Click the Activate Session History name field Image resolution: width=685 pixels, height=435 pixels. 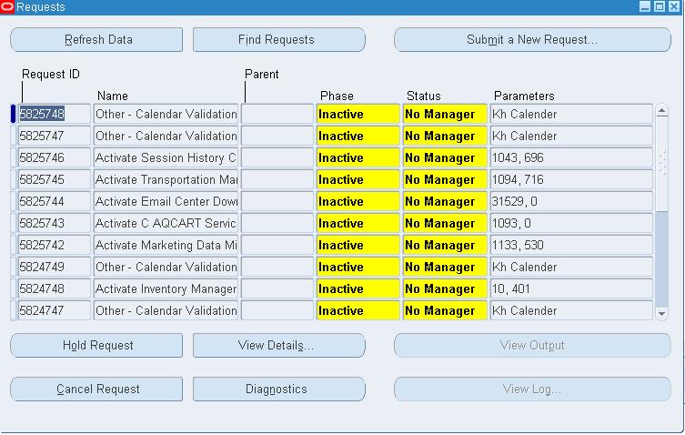click(166, 158)
